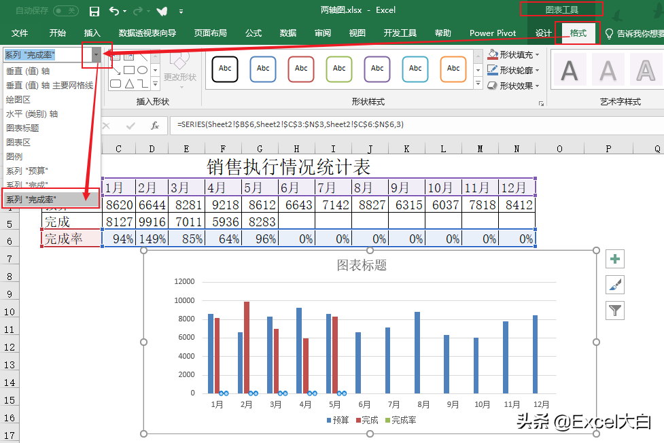
Task: Switch to the Power Pivot tab
Action: click(x=493, y=33)
